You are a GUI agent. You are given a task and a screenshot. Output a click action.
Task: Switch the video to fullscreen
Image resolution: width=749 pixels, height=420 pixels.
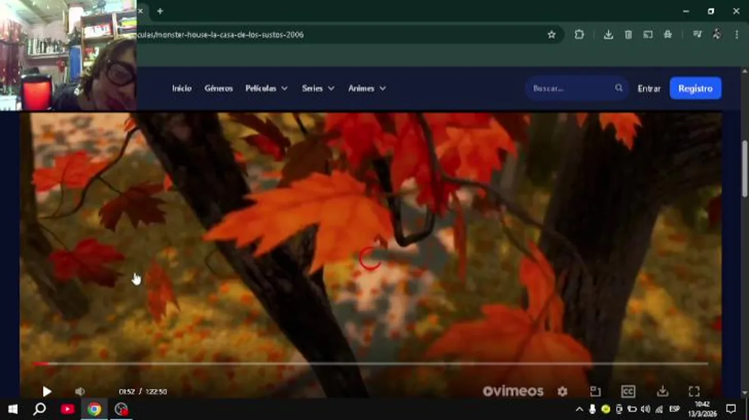(694, 391)
